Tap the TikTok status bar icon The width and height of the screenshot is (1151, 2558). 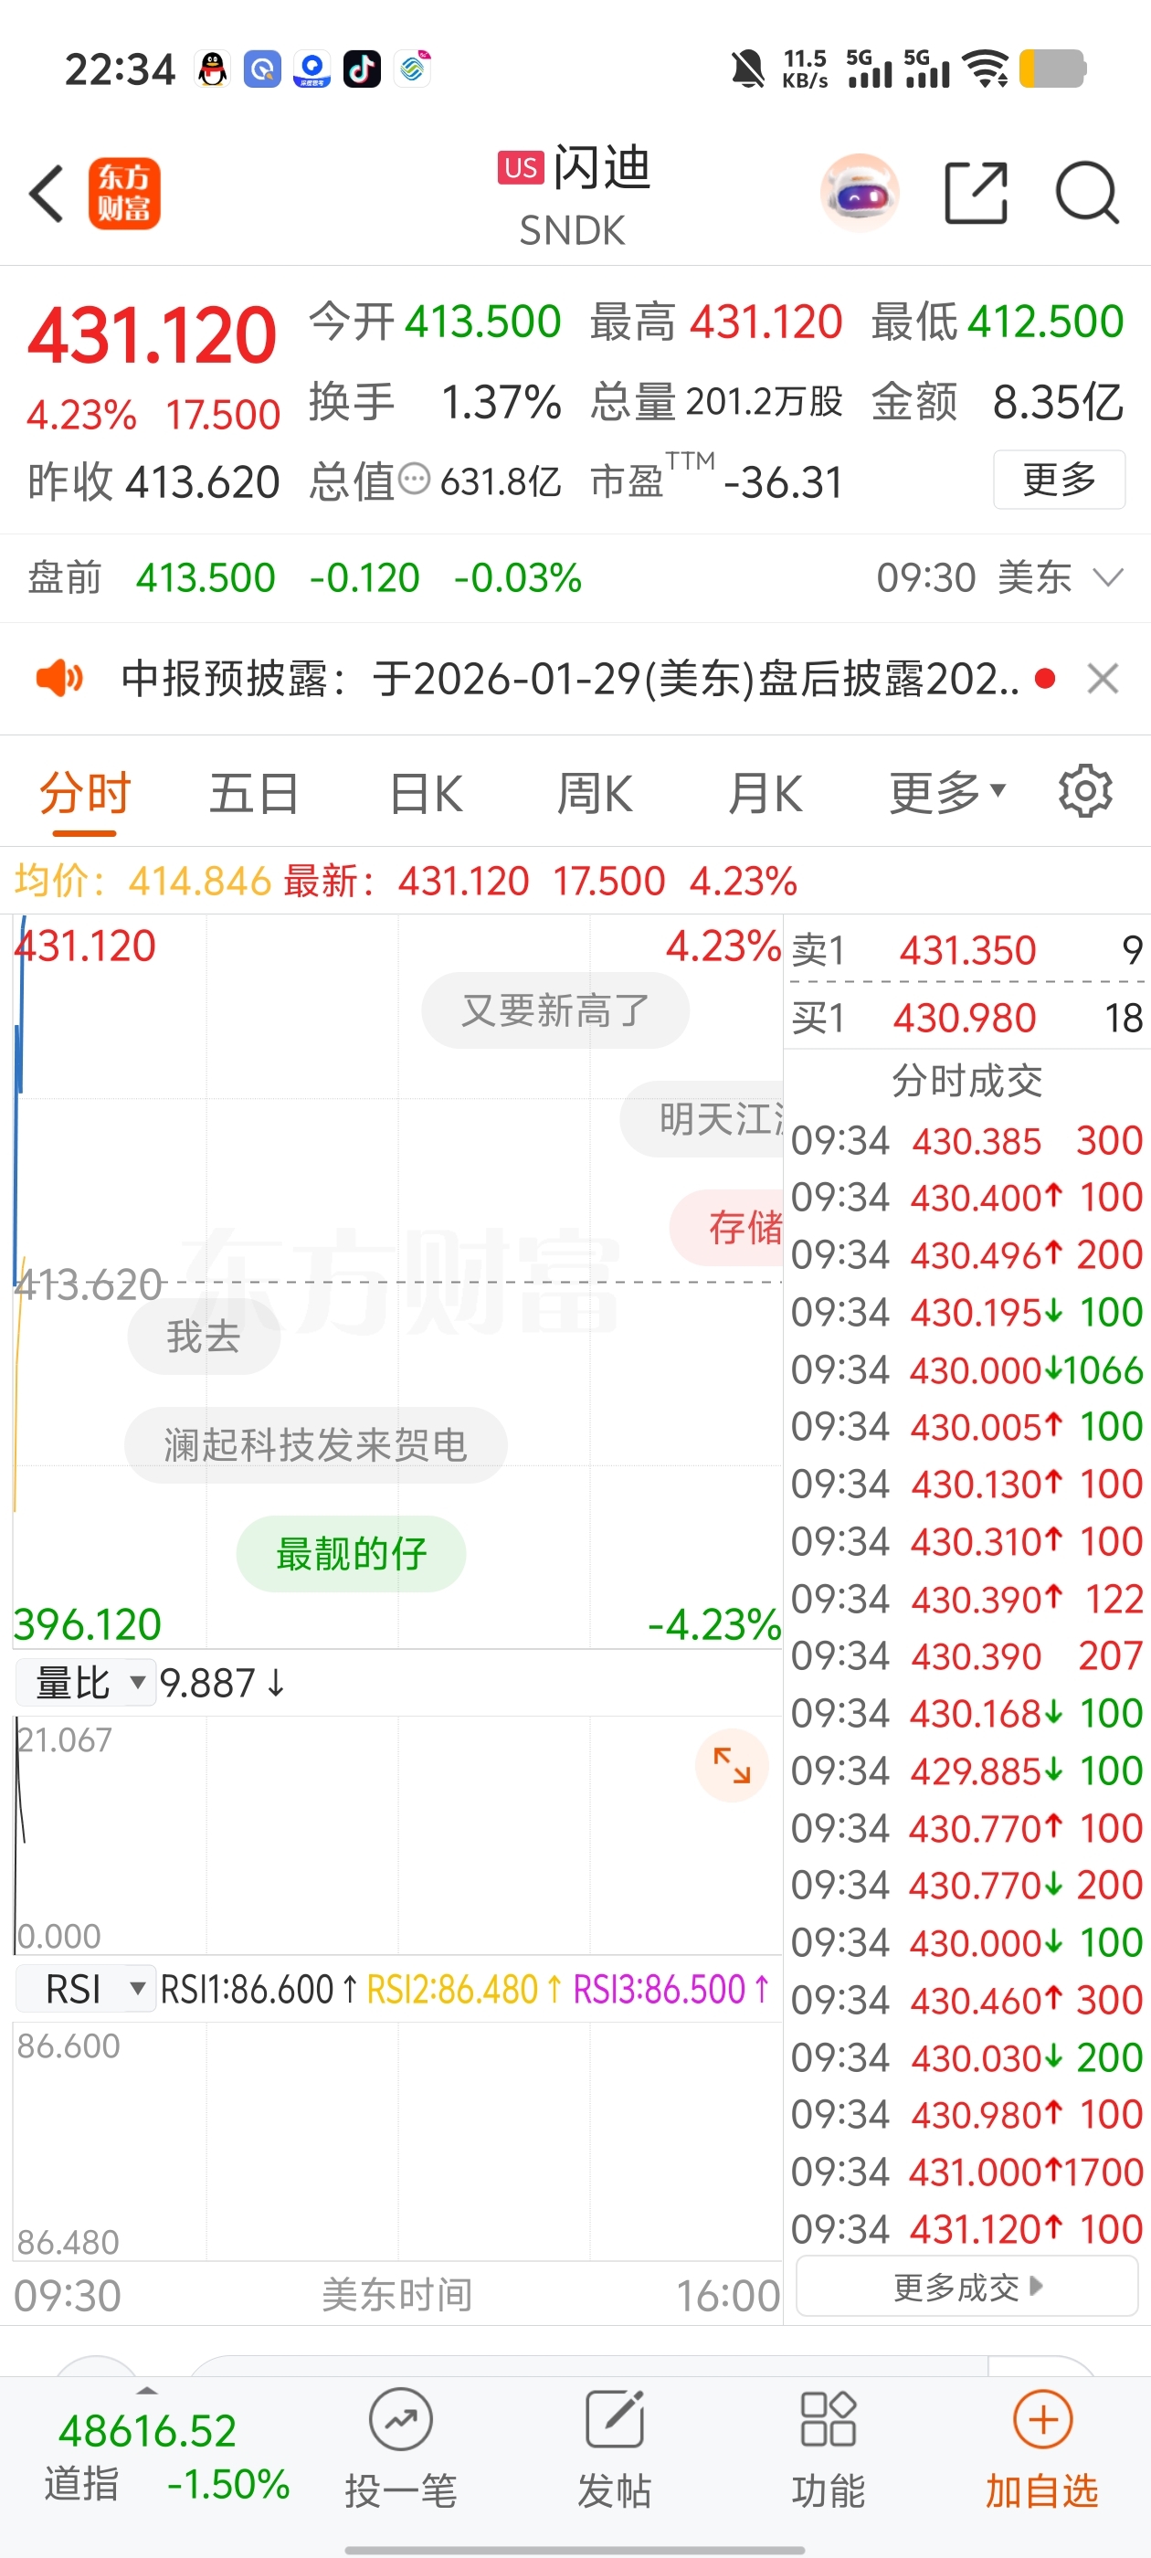[362, 69]
